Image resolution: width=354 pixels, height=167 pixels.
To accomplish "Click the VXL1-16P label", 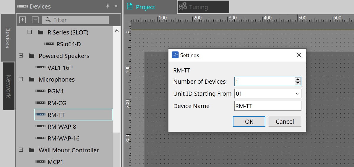I will tap(60, 67).
